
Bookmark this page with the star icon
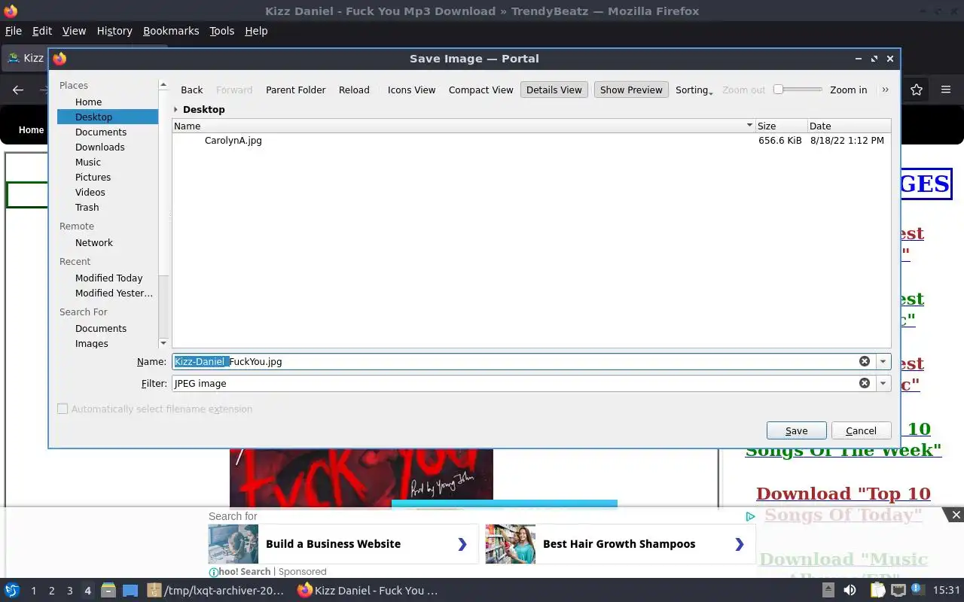(x=917, y=90)
